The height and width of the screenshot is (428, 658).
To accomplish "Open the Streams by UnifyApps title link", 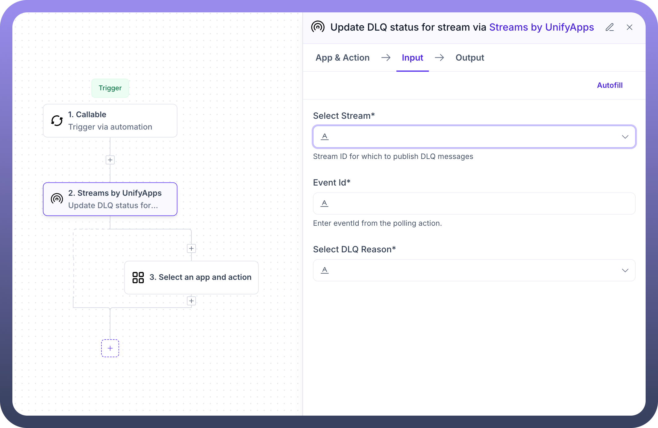I will [x=541, y=27].
